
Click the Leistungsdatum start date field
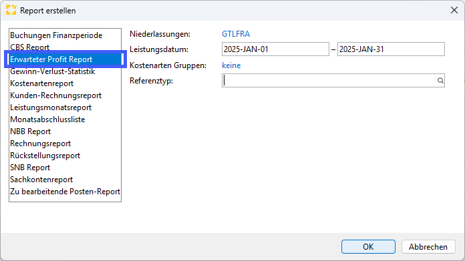pyautogui.click(x=275, y=49)
